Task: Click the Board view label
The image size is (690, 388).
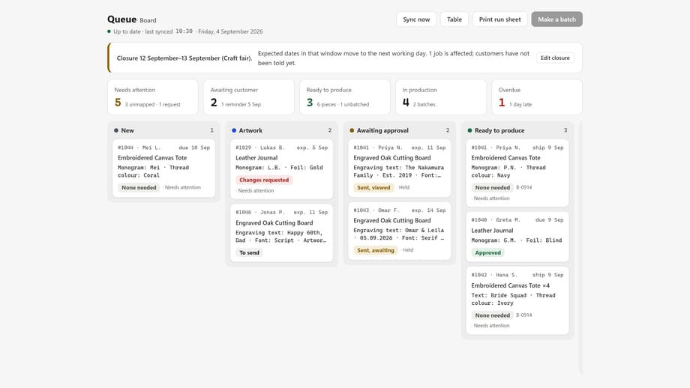Action: click(148, 20)
